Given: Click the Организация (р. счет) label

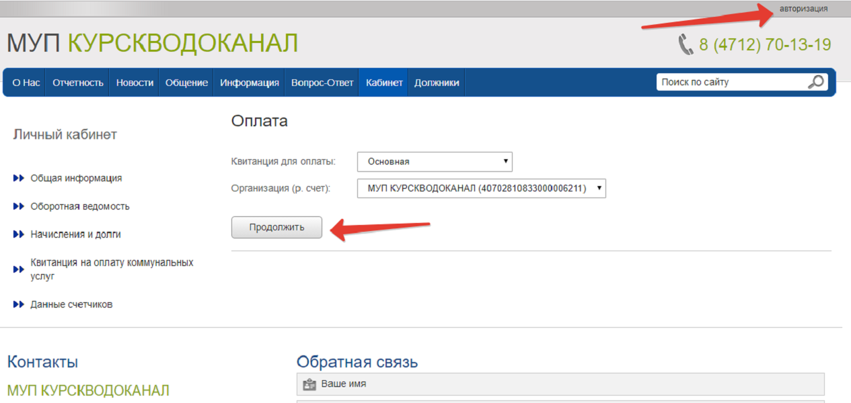Looking at the screenshot, I should click(281, 189).
